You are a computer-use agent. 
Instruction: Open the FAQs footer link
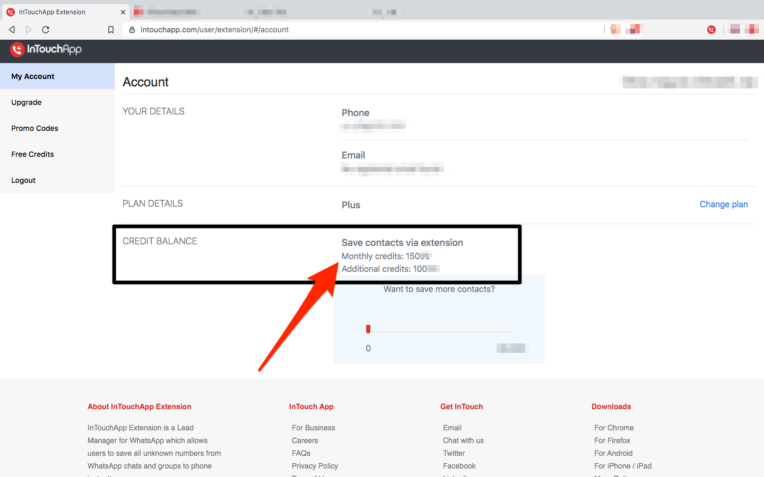(x=301, y=453)
